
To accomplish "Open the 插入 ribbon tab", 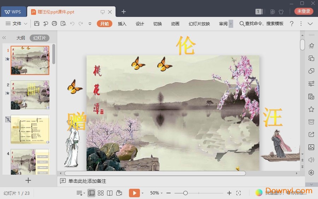I will click(x=122, y=24).
